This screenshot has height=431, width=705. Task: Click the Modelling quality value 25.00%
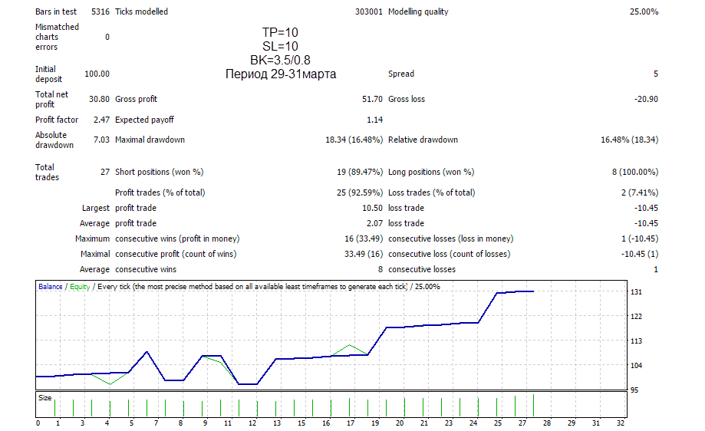[x=644, y=12]
